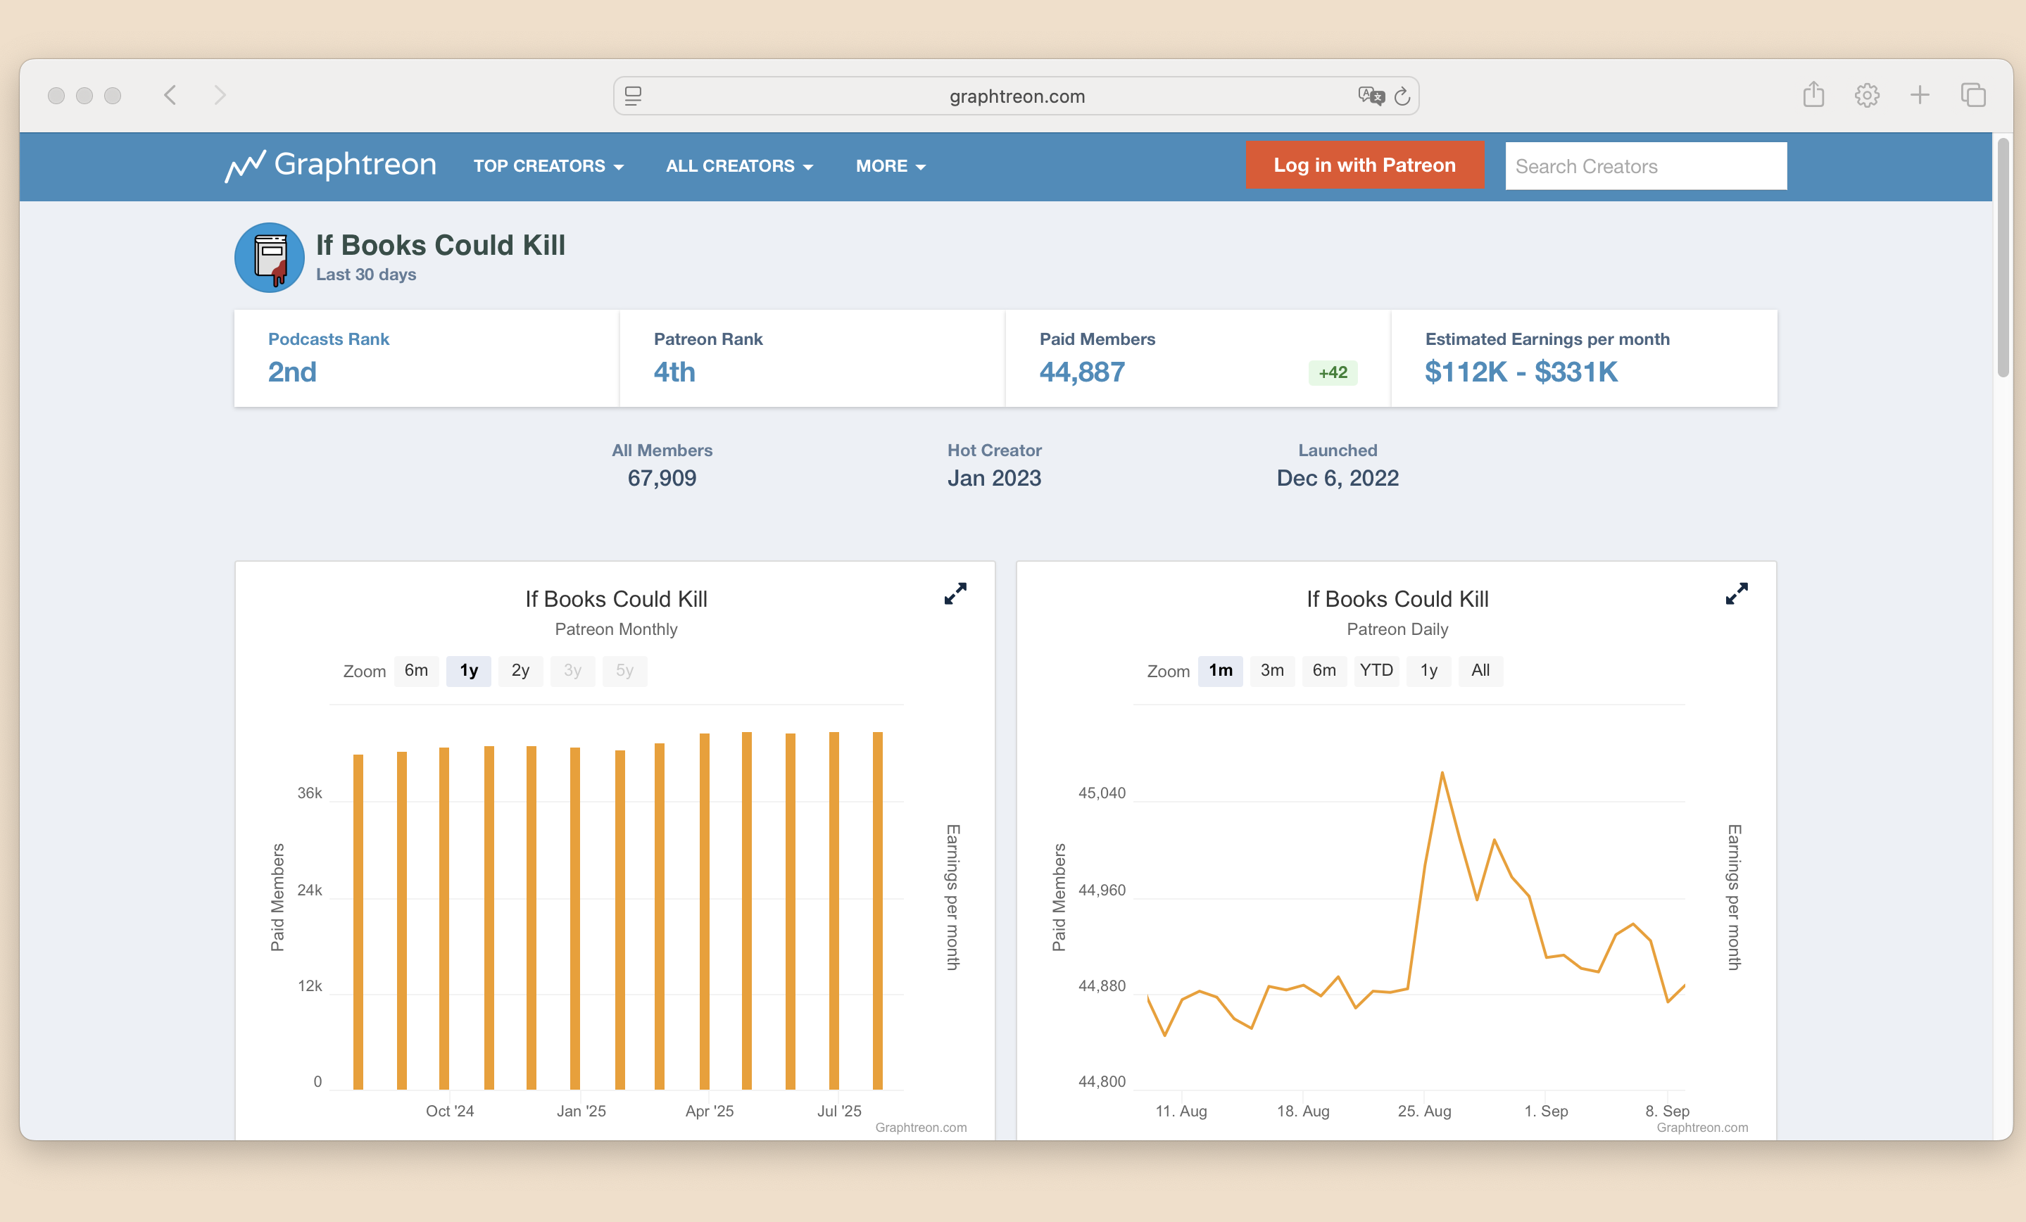The image size is (2026, 1222).
Task: Open the TOP CREATORS dropdown
Action: click(548, 166)
